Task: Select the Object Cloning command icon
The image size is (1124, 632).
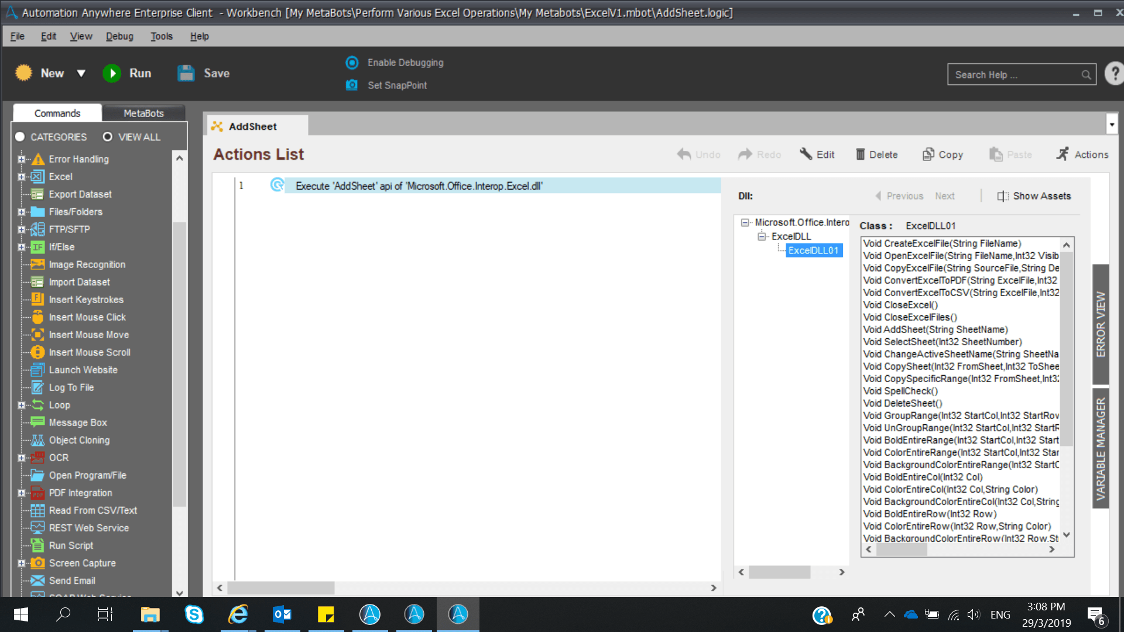Action: click(37, 440)
